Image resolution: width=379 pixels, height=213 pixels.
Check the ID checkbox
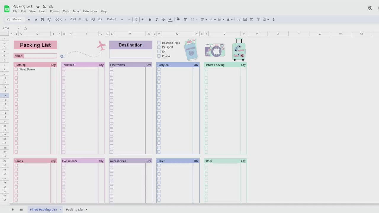(x=159, y=51)
